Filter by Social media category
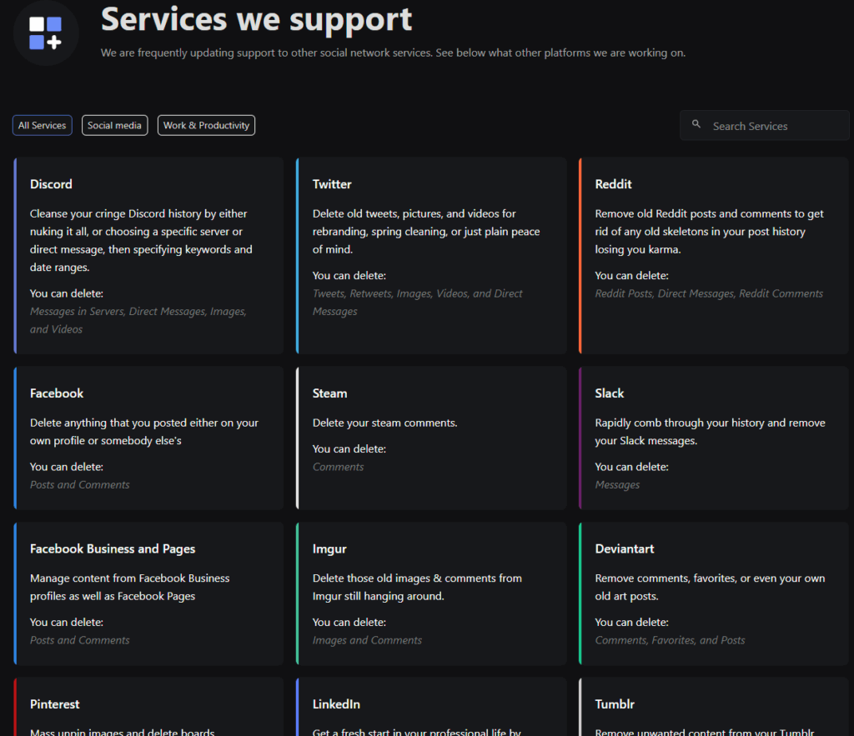Screen dimensions: 854x736 coord(114,126)
